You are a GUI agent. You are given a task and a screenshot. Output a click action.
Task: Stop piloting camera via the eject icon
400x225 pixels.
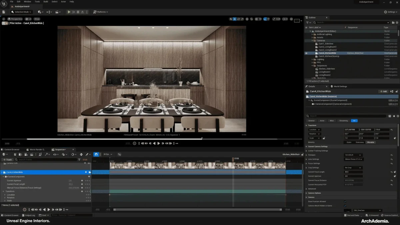pos(4,23)
